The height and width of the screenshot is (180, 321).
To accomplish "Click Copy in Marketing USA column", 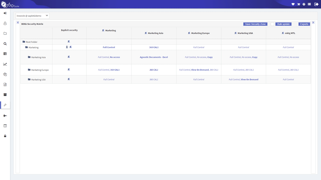I will coord(255,57).
